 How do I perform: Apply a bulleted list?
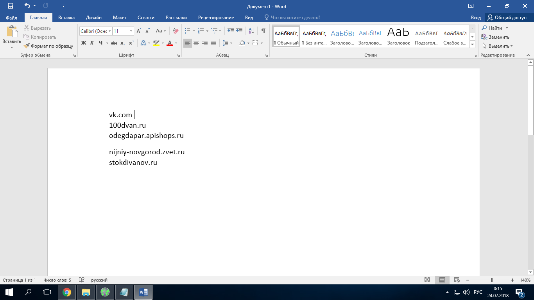tap(187, 31)
